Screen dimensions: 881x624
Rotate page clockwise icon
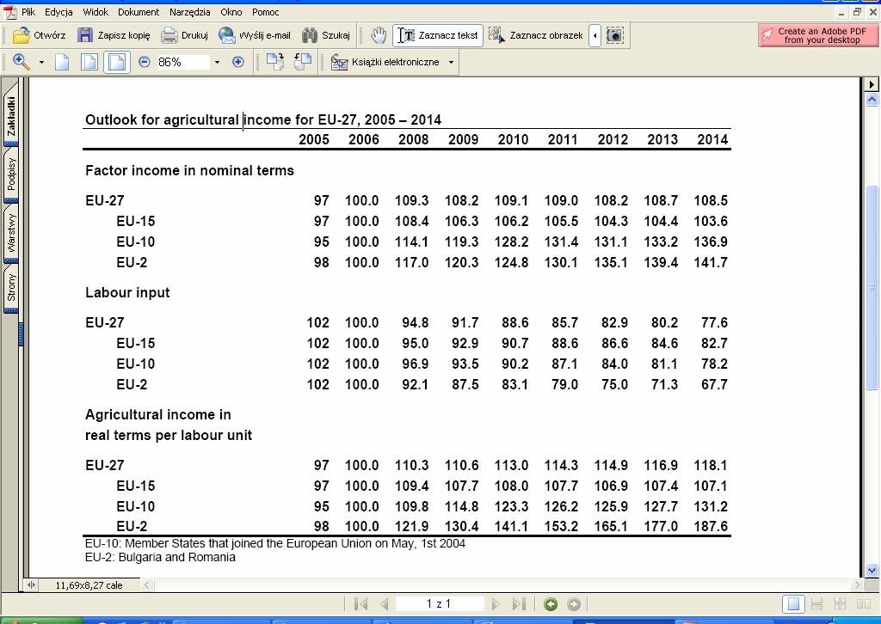(274, 62)
